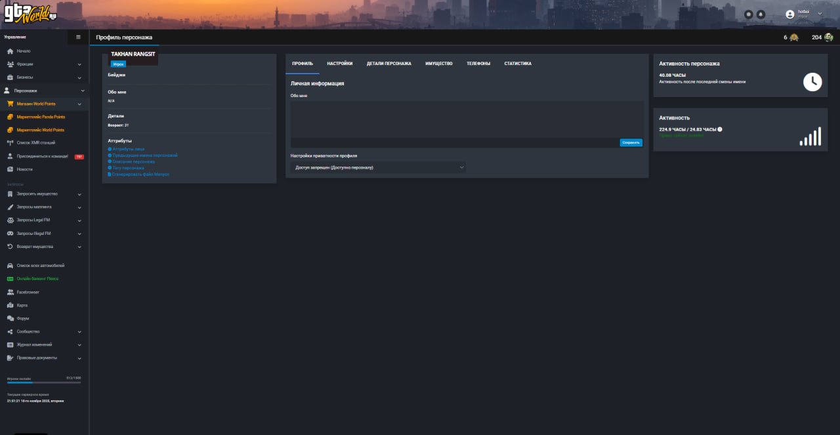The height and width of the screenshot is (435, 840).
Task: Collapse the sidebar with hamburger icon
Action: click(79, 37)
